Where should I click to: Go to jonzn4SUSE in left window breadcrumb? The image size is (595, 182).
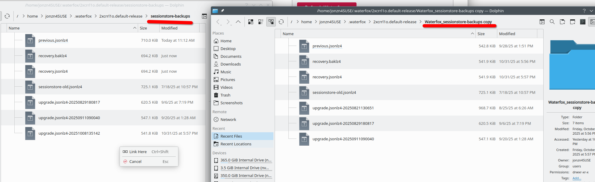56,16
